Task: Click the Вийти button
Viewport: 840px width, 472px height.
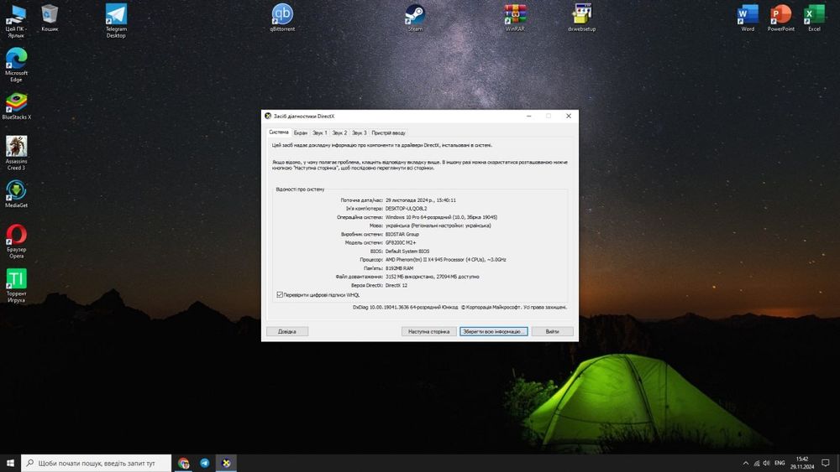Action: (x=553, y=331)
